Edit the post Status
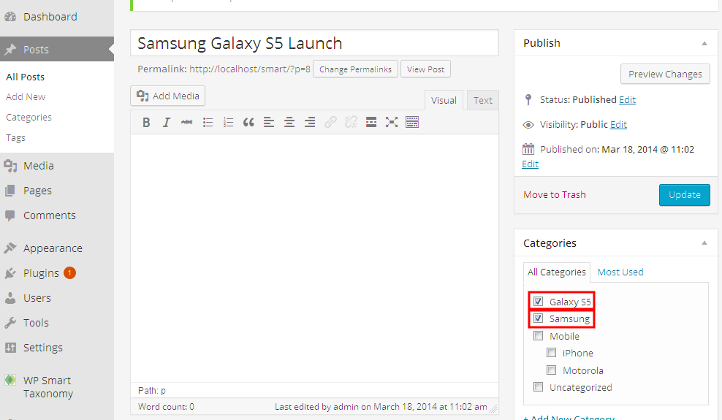The width and height of the screenshot is (722, 420). coord(627,100)
